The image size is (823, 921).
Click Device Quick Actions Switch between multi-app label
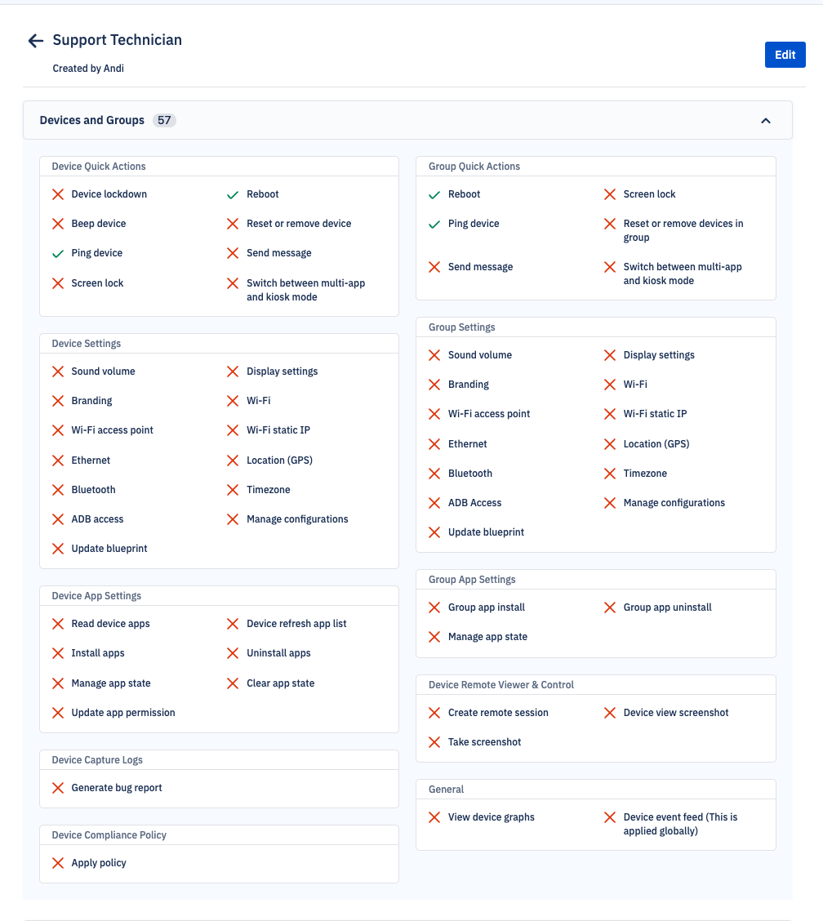pos(306,290)
